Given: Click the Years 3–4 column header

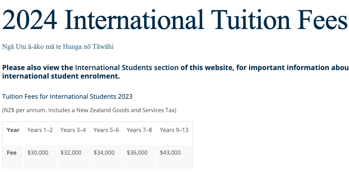Looking at the screenshot, I should click(73, 130).
